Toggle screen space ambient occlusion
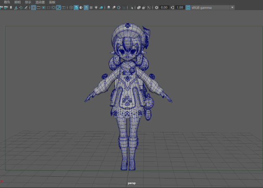The width and height of the screenshot is (263, 188). (109, 8)
